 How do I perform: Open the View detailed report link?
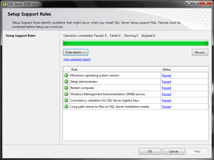point(77,59)
